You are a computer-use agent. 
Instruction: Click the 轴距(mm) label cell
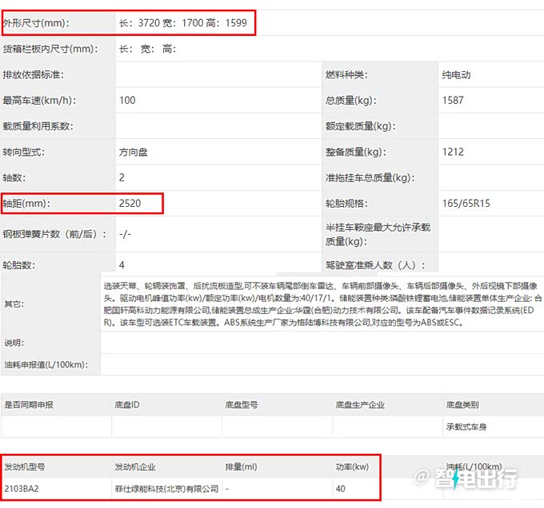(x=26, y=204)
